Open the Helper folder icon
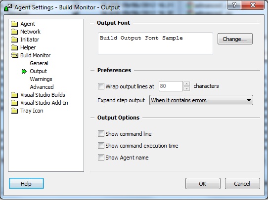Viewport: 268px width, 200px height. (14, 47)
